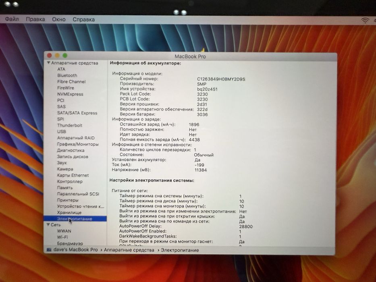Select Запись дисков in the sidebar

click(x=73, y=157)
